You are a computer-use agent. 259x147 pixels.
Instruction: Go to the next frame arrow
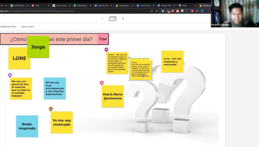(123, 19)
